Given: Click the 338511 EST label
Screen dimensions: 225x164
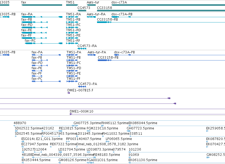Looking at the screenshot, I should 136,134.
